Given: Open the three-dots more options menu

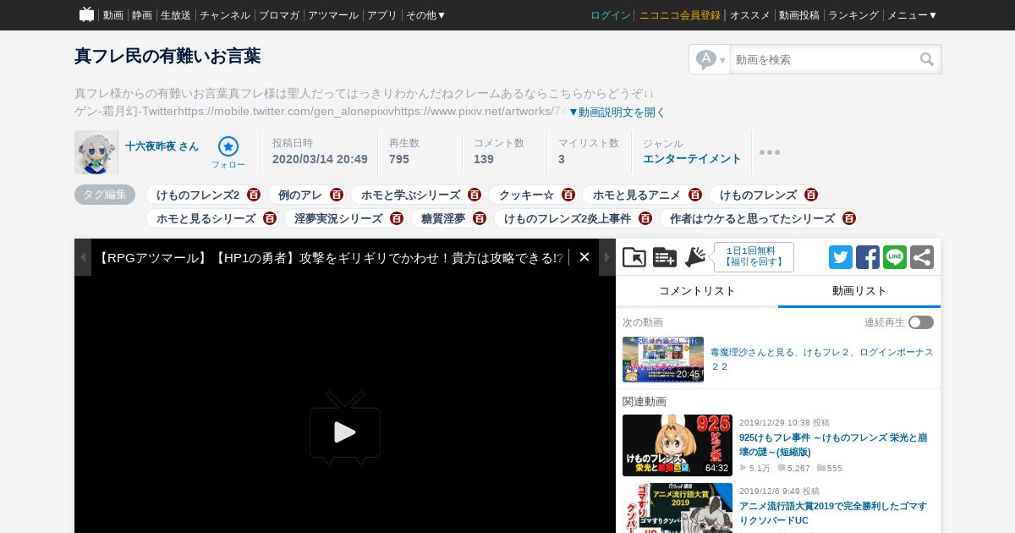Looking at the screenshot, I should click(769, 152).
